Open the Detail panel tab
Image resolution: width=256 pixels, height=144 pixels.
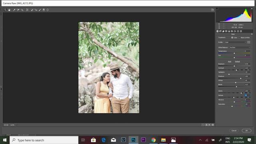pyautogui.click(x=223, y=31)
